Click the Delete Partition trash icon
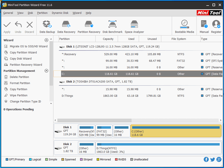224x168 pixels. [x=6, y=77]
